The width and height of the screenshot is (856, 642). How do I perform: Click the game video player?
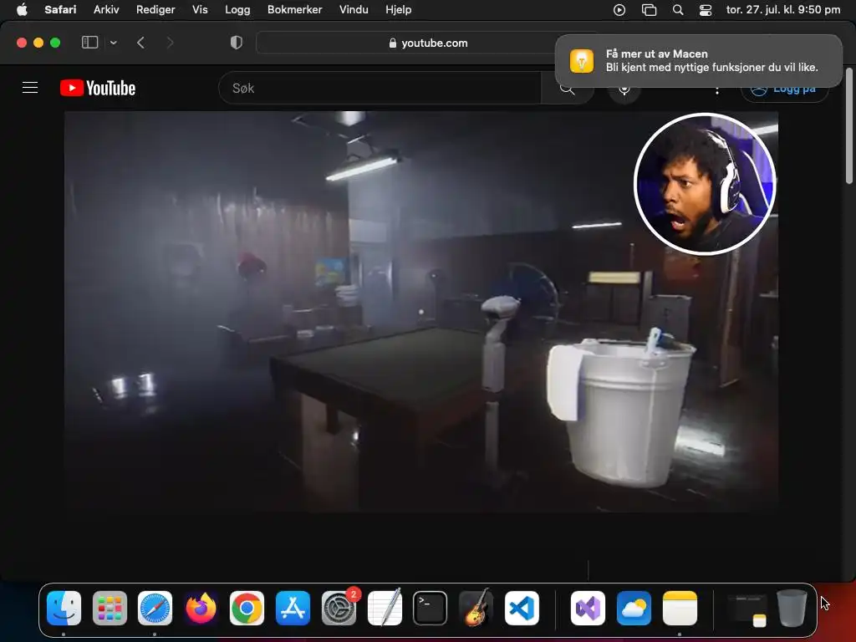tap(421, 312)
